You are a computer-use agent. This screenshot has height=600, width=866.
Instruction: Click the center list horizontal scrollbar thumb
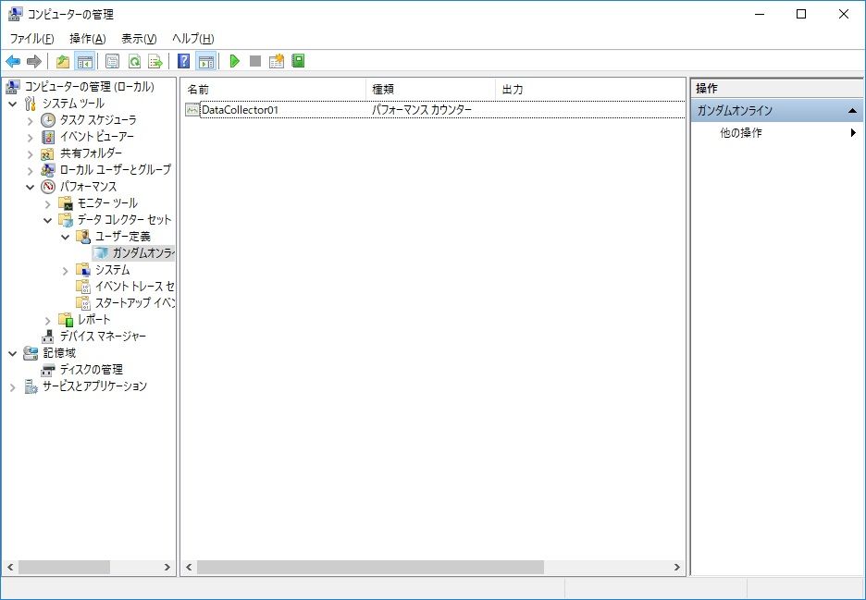[x=370, y=567]
